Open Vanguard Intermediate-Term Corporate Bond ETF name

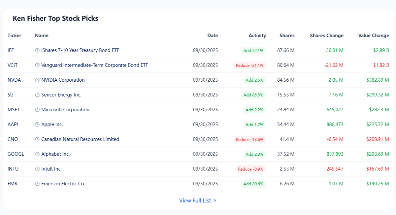click(x=95, y=65)
